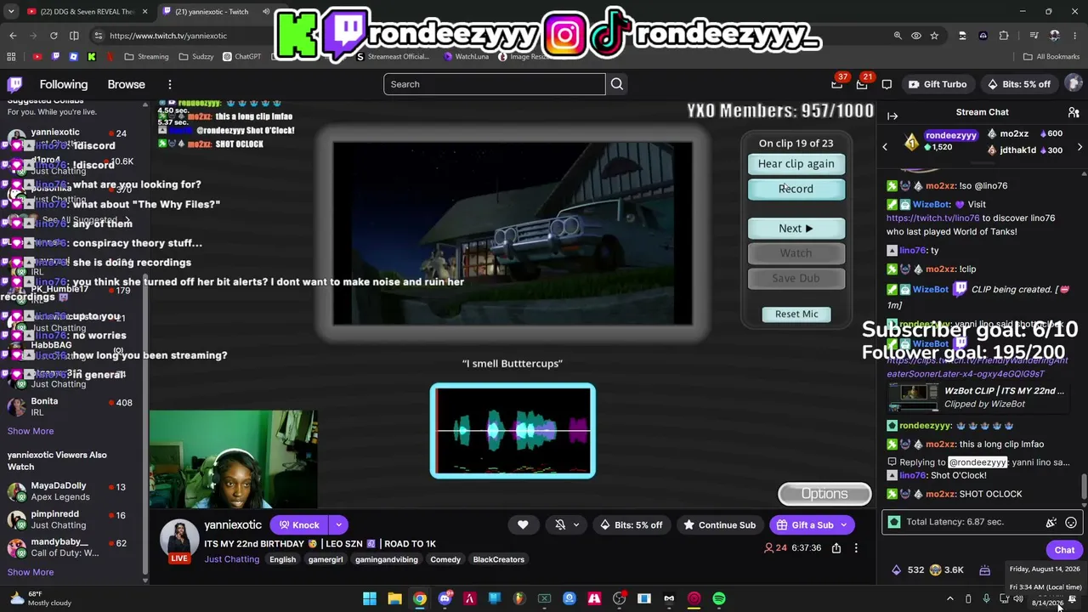
Task: Click the English language tag
Action: (282, 559)
